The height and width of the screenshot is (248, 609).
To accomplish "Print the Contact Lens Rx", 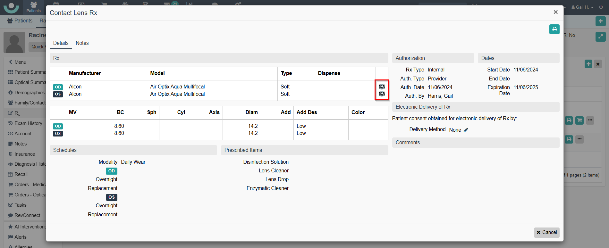I will tap(554, 29).
